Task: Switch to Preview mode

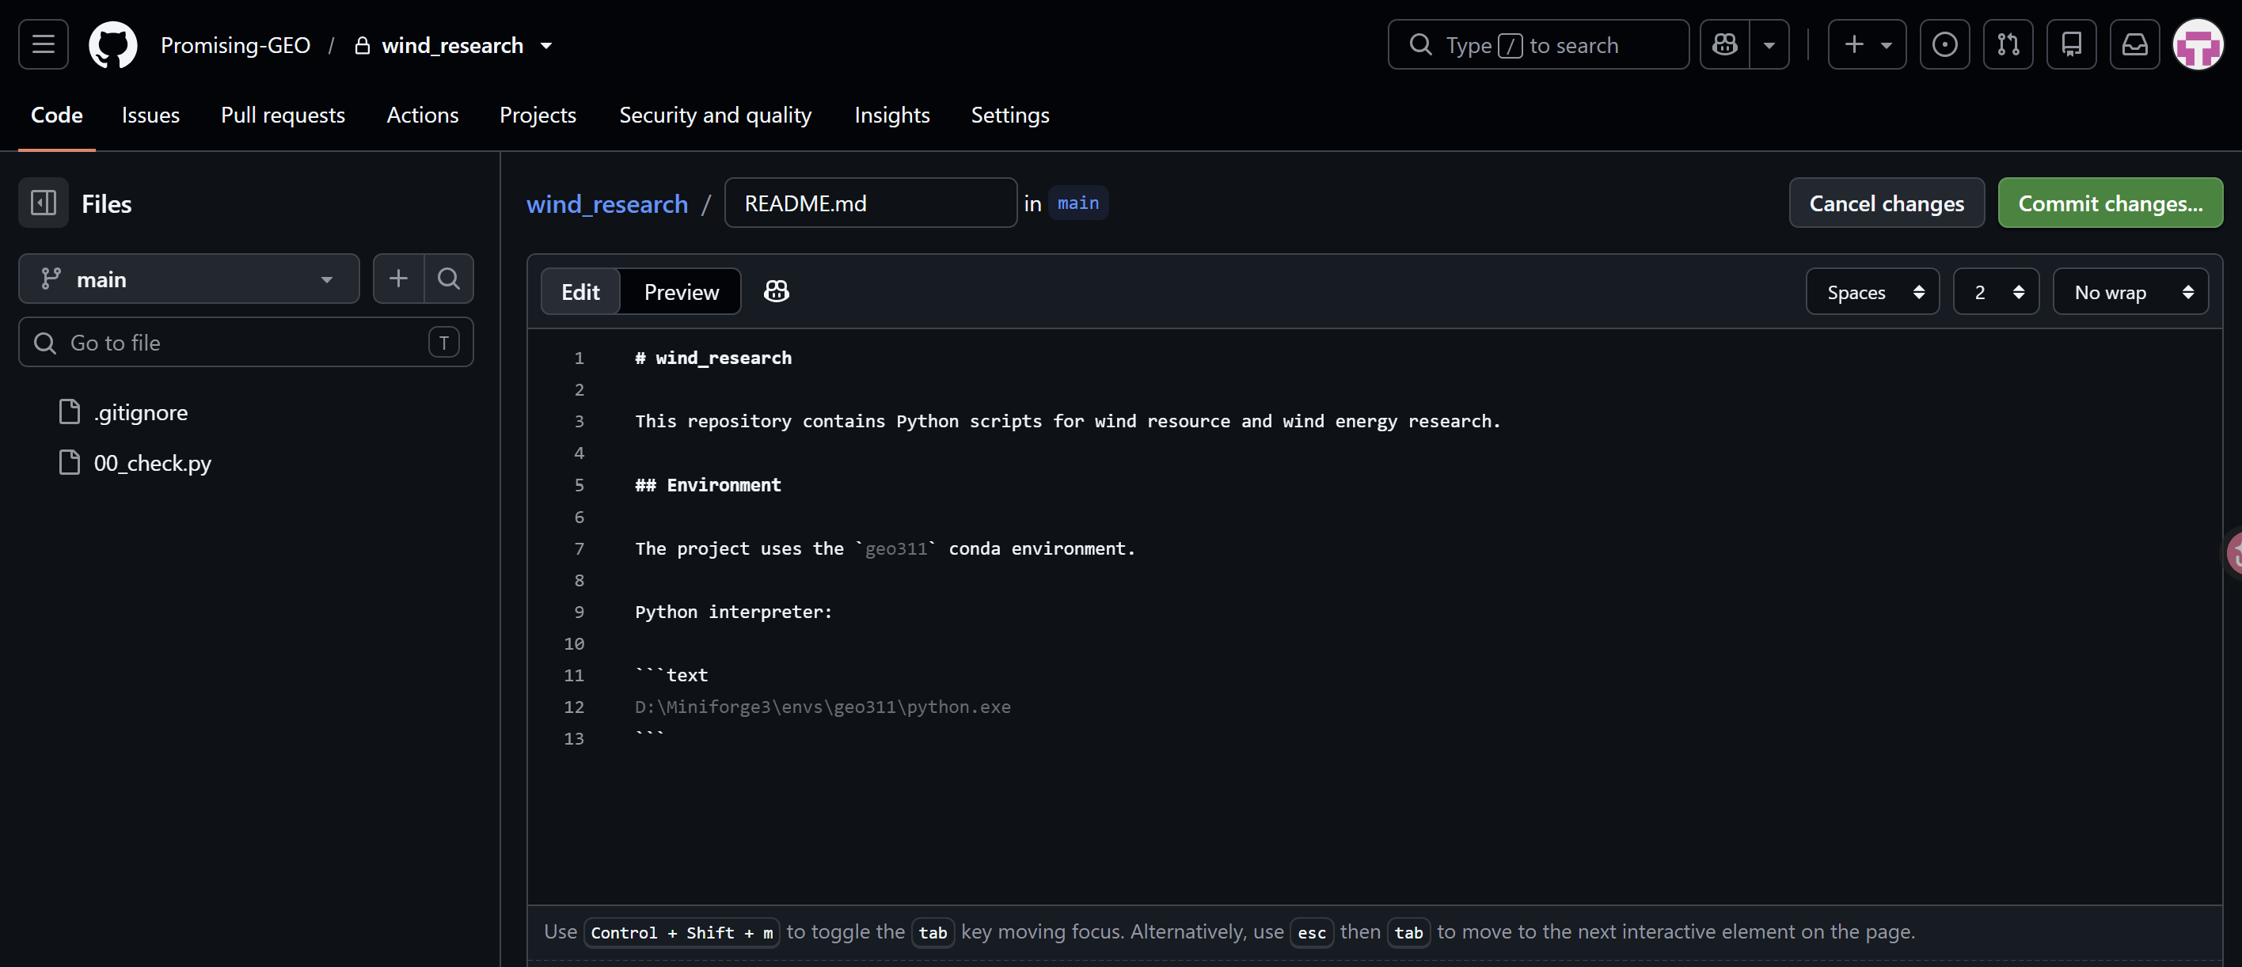Action: click(x=682, y=291)
